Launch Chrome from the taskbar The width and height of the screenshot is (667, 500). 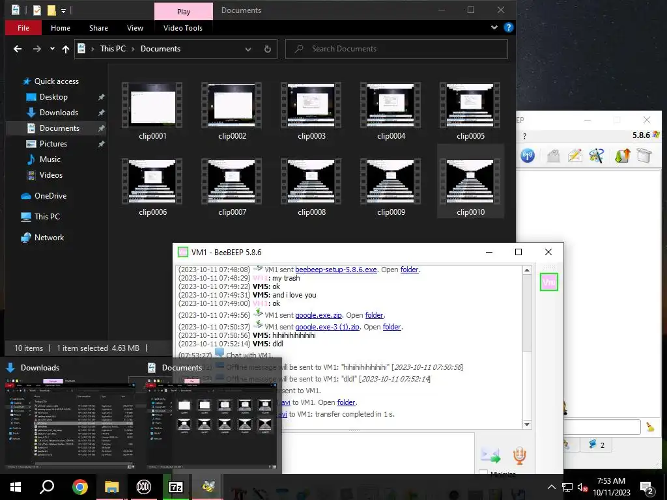(79, 487)
